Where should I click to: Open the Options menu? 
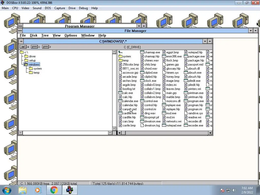[x=71, y=36]
